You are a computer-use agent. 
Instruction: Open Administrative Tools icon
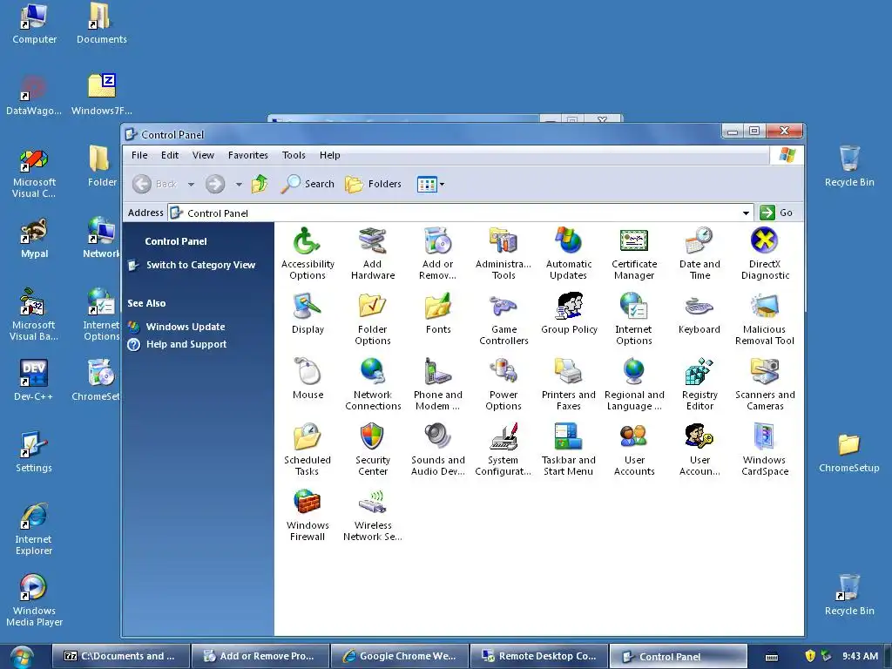click(503, 253)
